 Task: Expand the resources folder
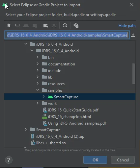(x=38, y=84)
